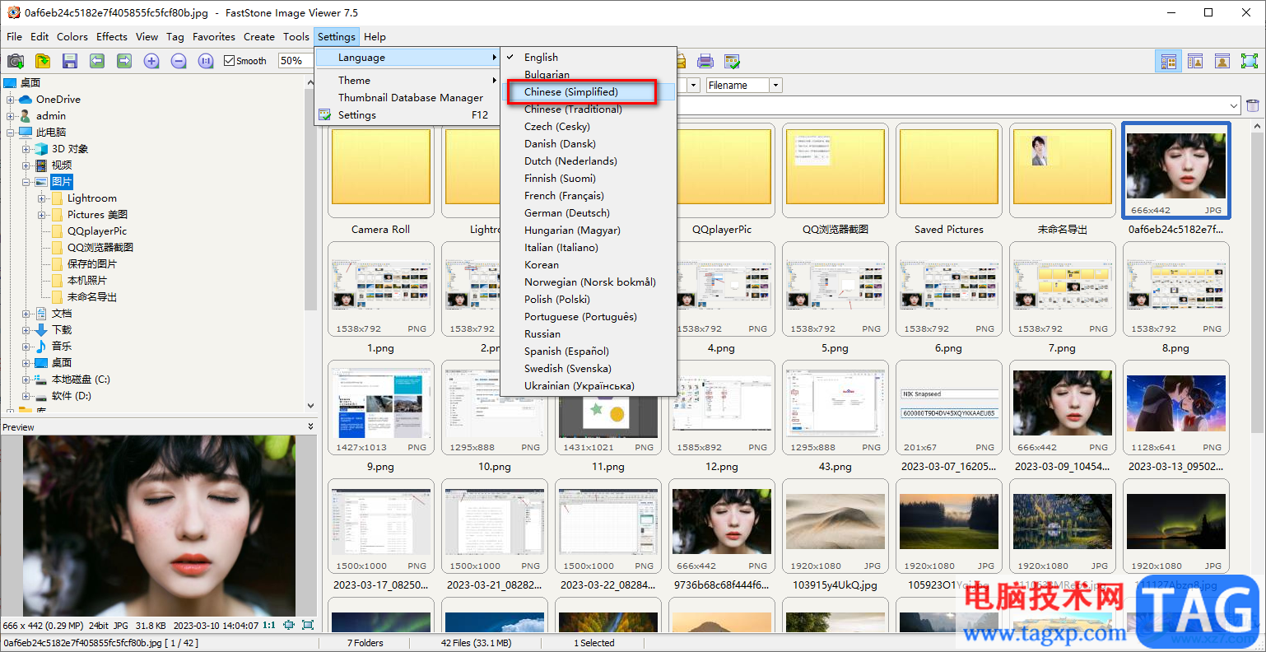The width and height of the screenshot is (1266, 652).
Task: Select the OneDrive folder in tree
Action: click(58, 100)
